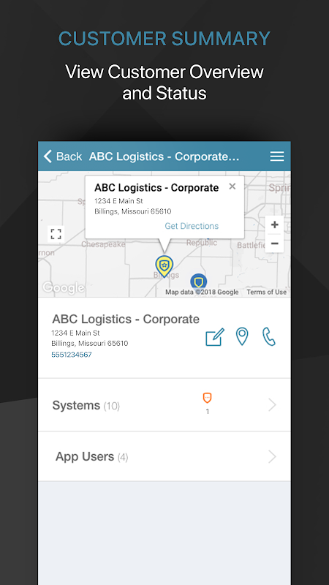Click the Google logo on the map

64,287
